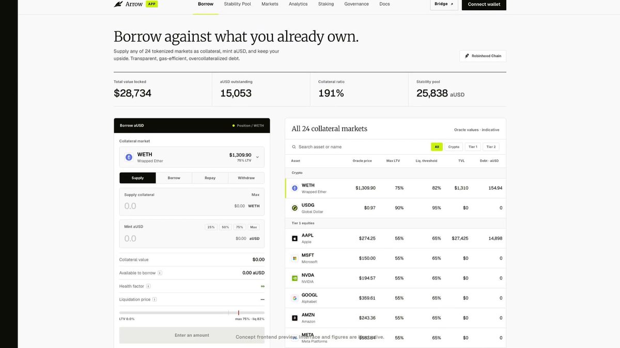Switch the action mode to Borrow
This screenshot has height=348, width=620.
(174, 178)
